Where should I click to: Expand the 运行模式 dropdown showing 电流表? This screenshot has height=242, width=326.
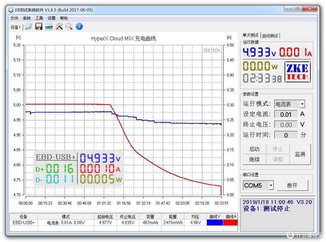click(302, 104)
